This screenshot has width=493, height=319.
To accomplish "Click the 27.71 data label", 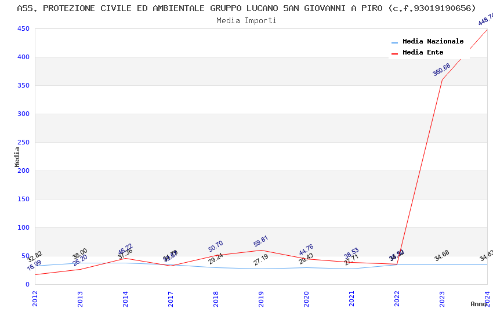I will [351, 260].
